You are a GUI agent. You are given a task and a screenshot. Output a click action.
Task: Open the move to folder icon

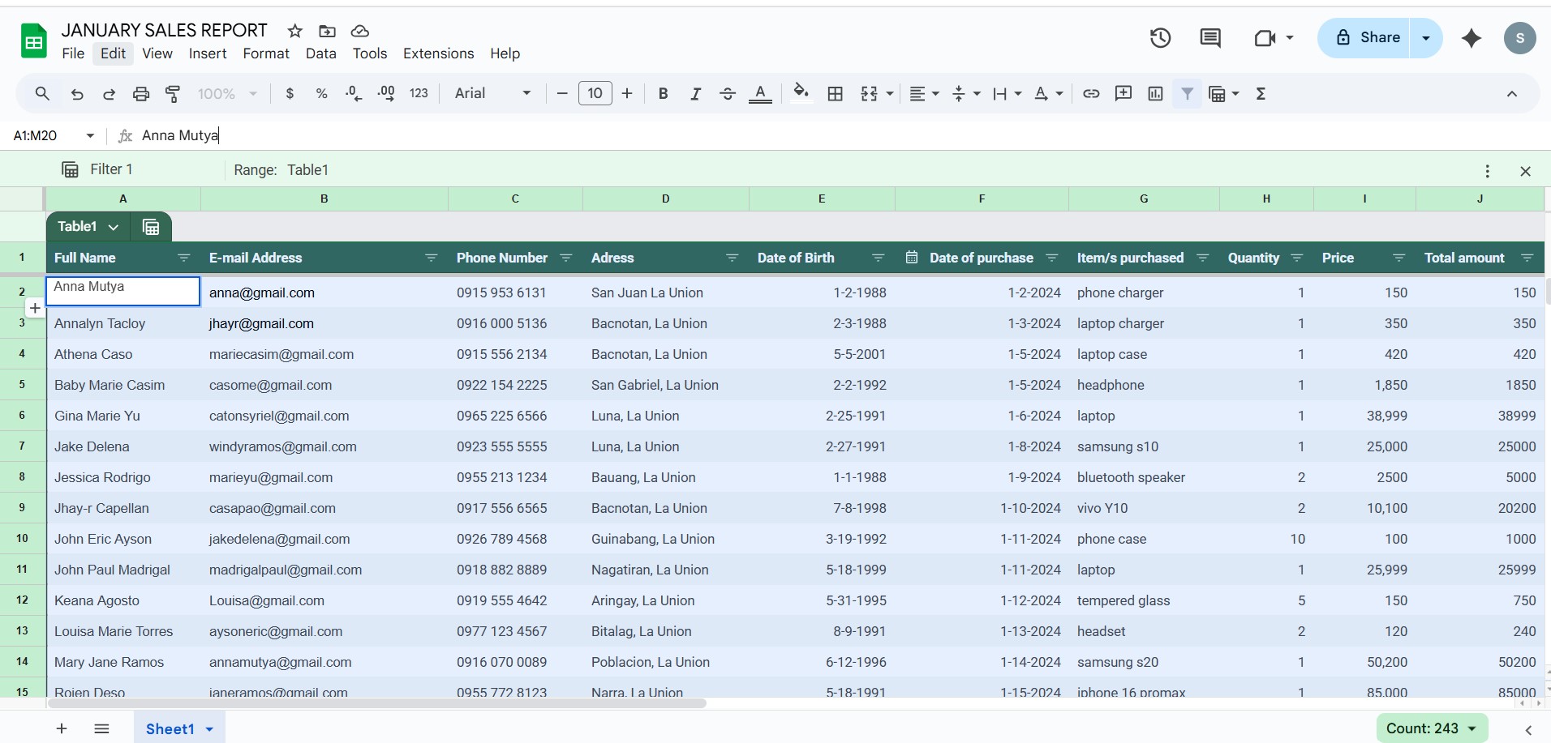coord(328,31)
